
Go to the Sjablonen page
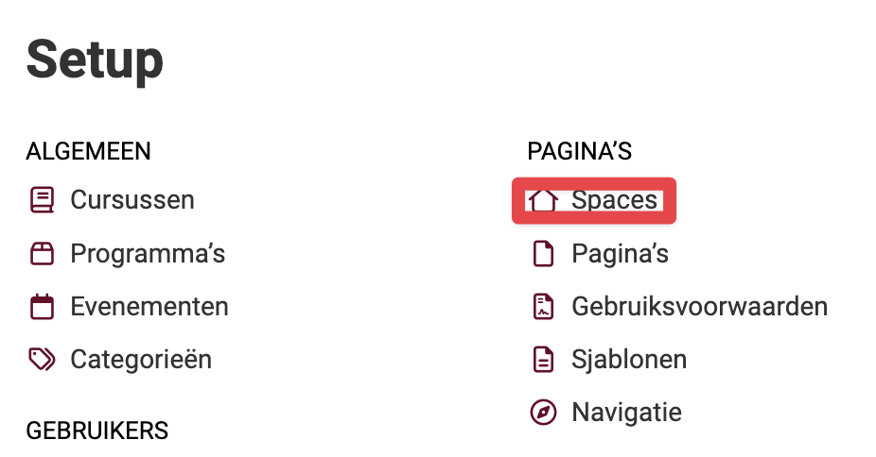(629, 360)
